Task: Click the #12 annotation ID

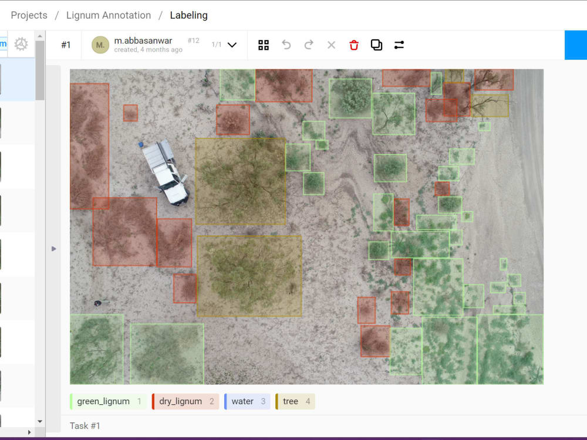Action: tap(194, 40)
